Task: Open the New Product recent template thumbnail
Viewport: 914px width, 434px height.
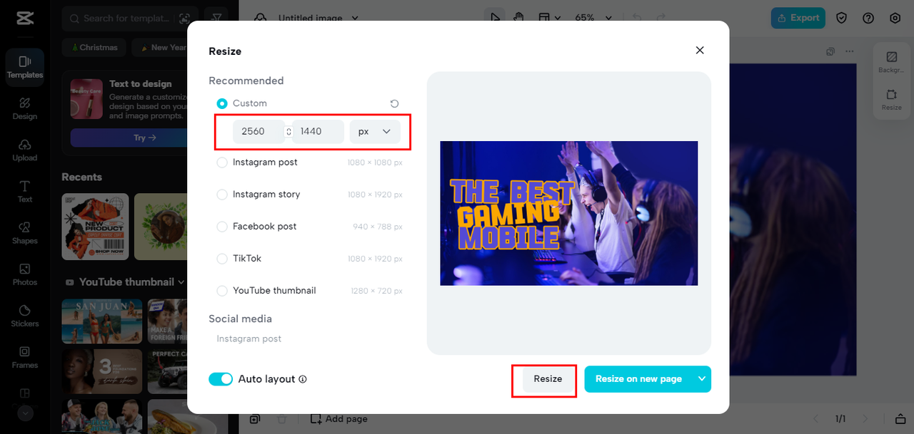Action: (96, 227)
